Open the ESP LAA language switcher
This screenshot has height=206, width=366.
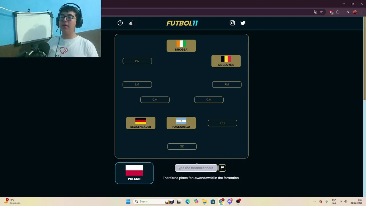point(334,201)
